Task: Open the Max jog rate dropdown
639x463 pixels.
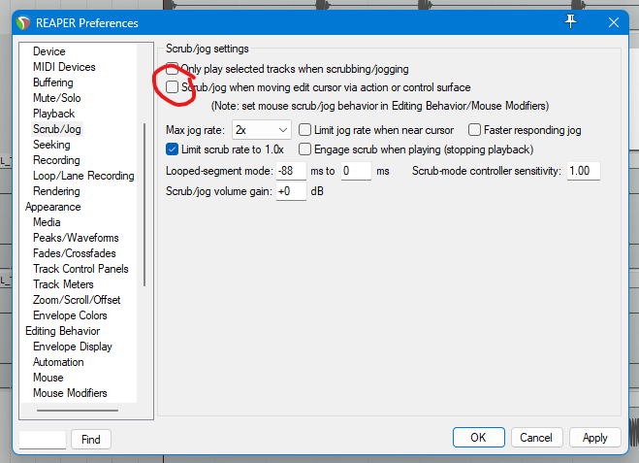Action: (x=261, y=129)
